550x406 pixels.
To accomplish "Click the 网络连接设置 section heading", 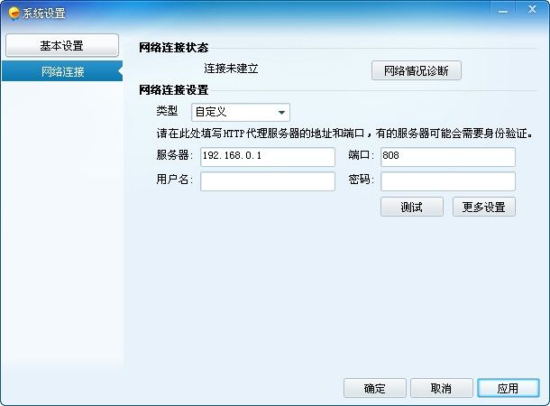I will coord(174,90).
